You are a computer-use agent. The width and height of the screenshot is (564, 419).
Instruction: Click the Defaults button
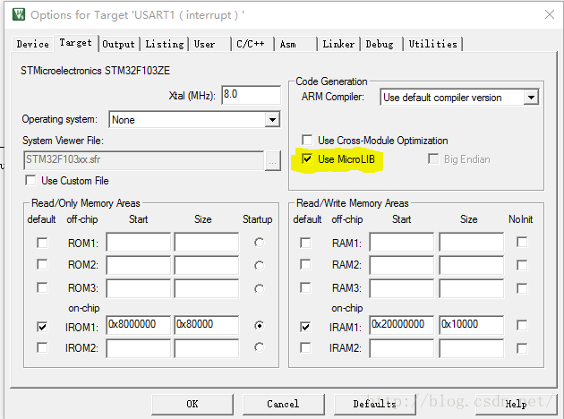click(x=374, y=405)
